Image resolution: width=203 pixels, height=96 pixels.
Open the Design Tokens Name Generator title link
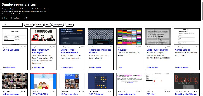(x=69, y=51)
